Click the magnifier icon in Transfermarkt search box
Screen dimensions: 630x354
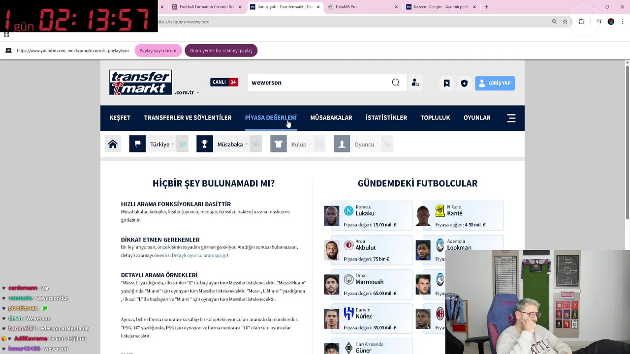(x=396, y=83)
